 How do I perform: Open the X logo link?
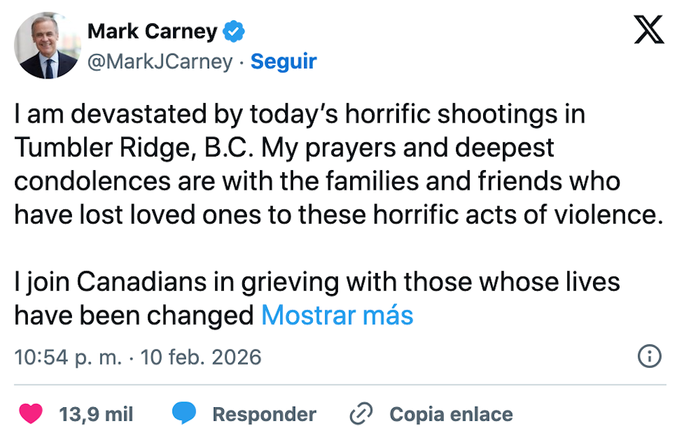coord(649,30)
